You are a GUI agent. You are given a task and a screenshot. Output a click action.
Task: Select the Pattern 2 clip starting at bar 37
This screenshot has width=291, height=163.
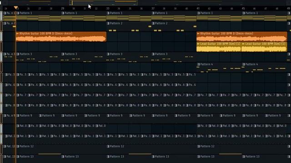pos(174,26)
